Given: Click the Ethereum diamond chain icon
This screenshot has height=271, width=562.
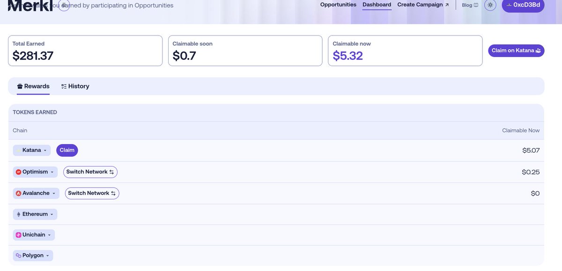Looking at the screenshot, I should 19,214.
